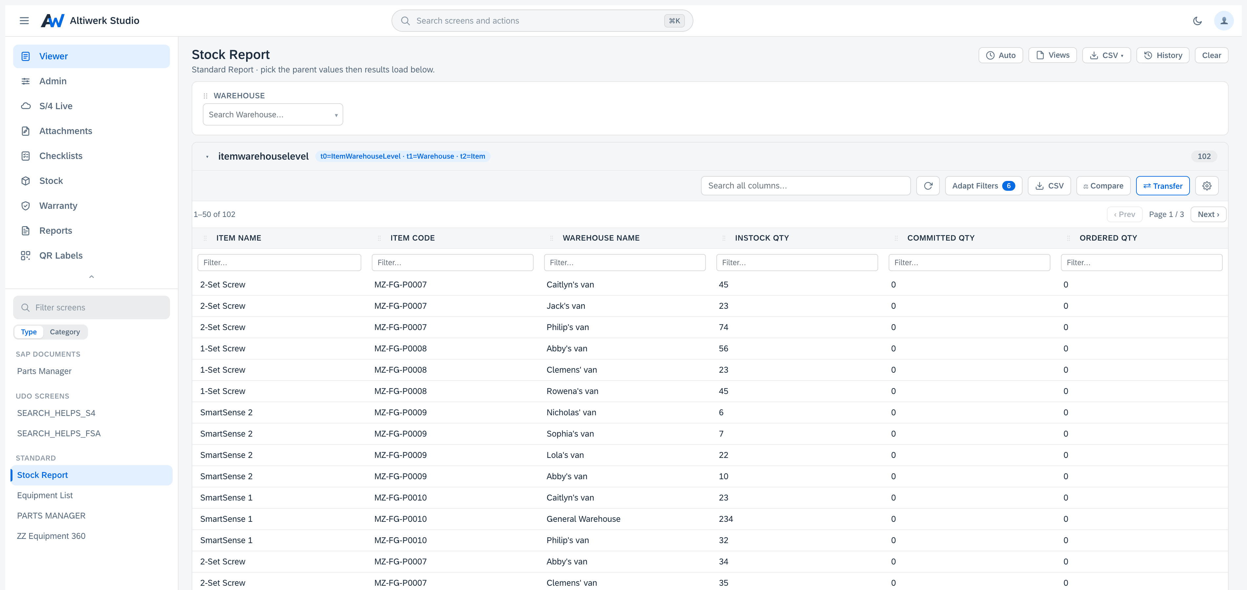1247x590 pixels.
Task: Collapse the itemwarehouselevel section
Action: click(x=207, y=157)
